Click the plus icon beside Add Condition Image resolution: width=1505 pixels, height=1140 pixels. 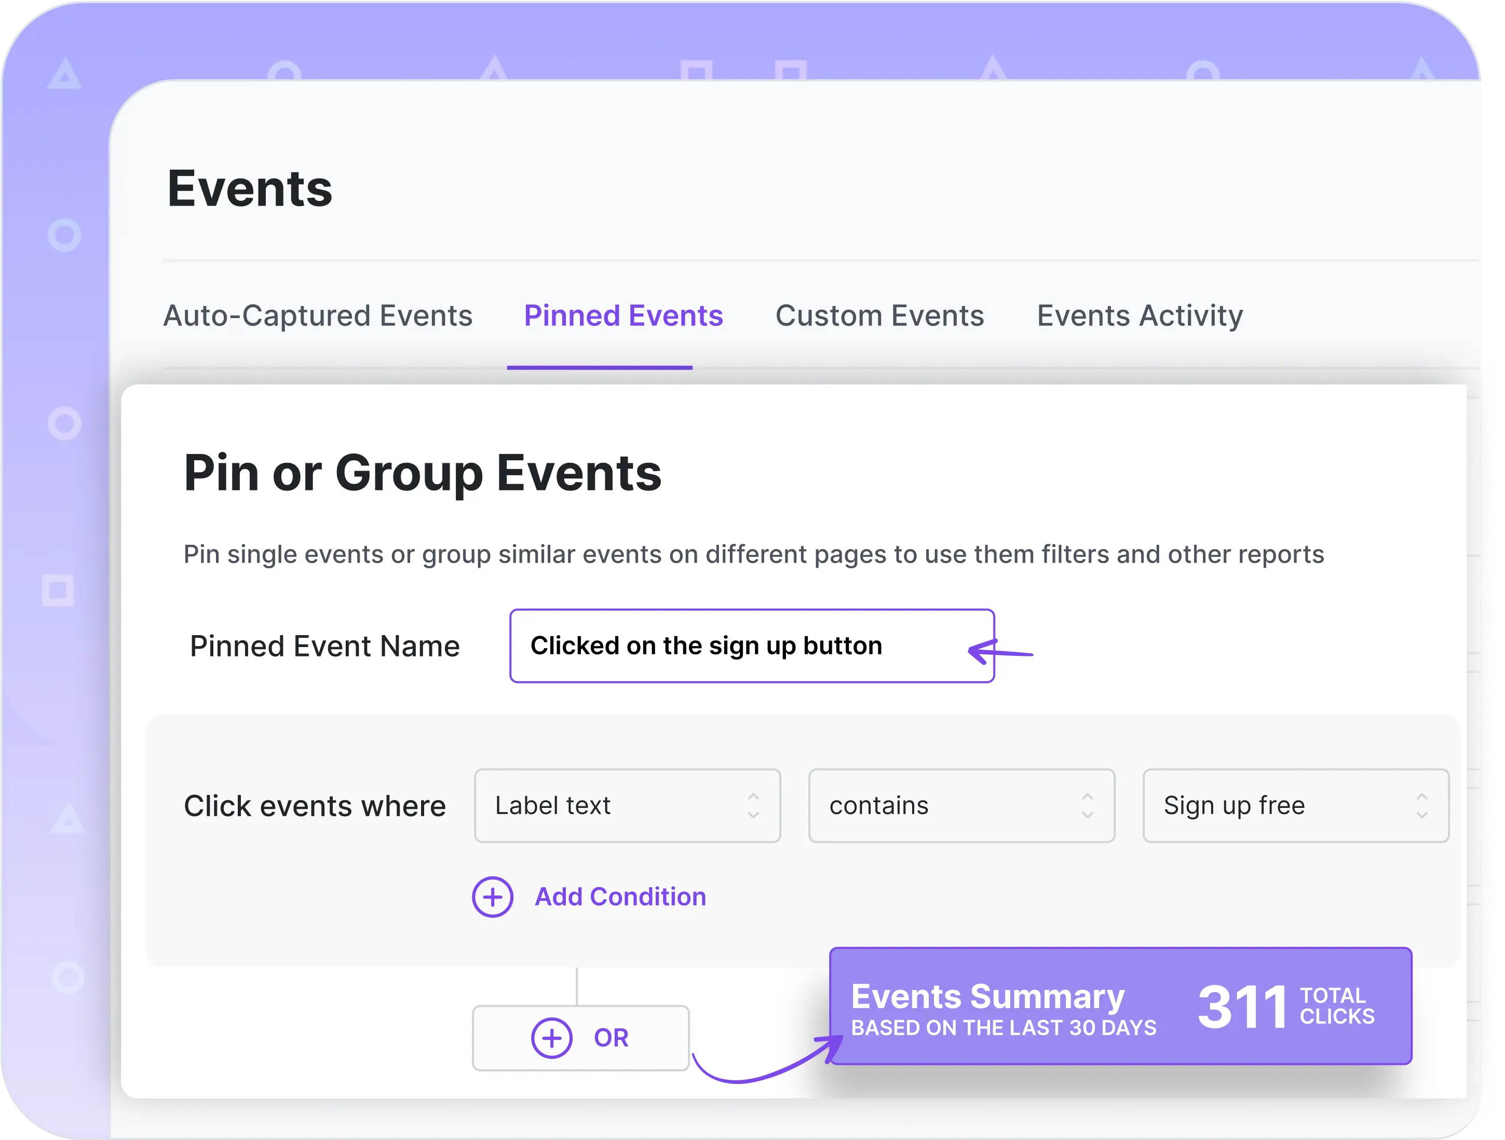coord(492,897)
